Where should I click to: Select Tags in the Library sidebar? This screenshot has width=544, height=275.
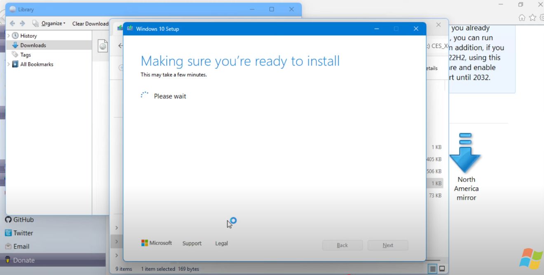click(x=26, y=55)
